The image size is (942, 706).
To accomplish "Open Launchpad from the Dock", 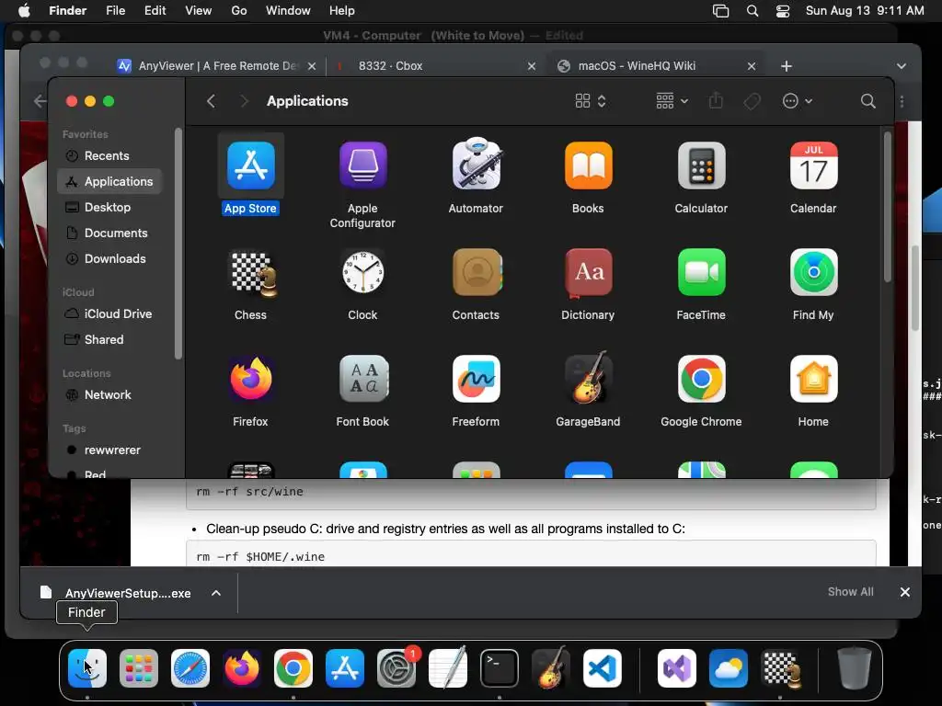I will tap(139, 668).
